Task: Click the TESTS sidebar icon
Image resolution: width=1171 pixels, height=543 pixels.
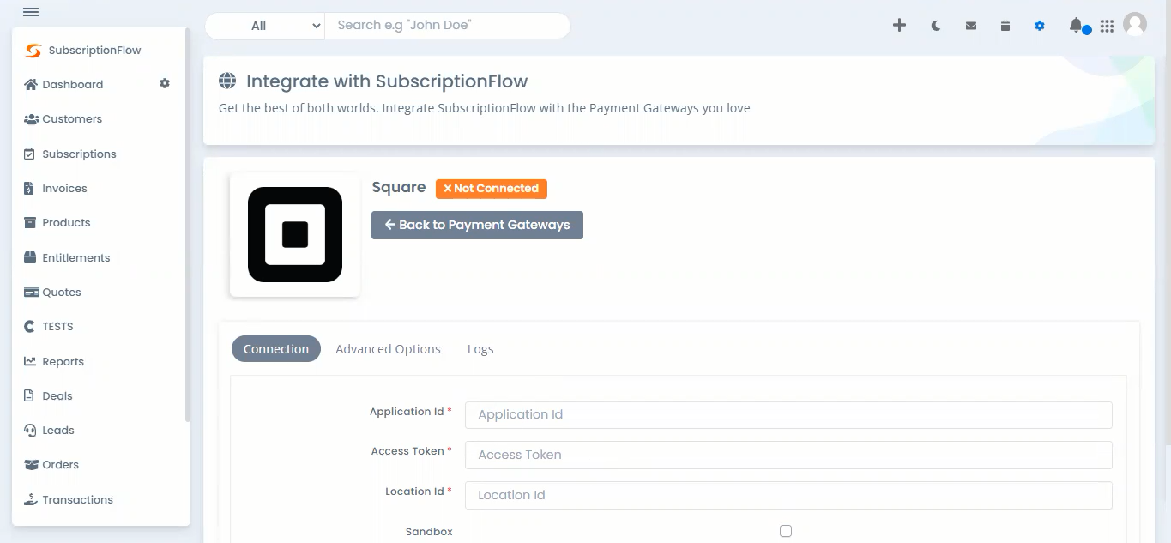Action: tap(30, 326)
